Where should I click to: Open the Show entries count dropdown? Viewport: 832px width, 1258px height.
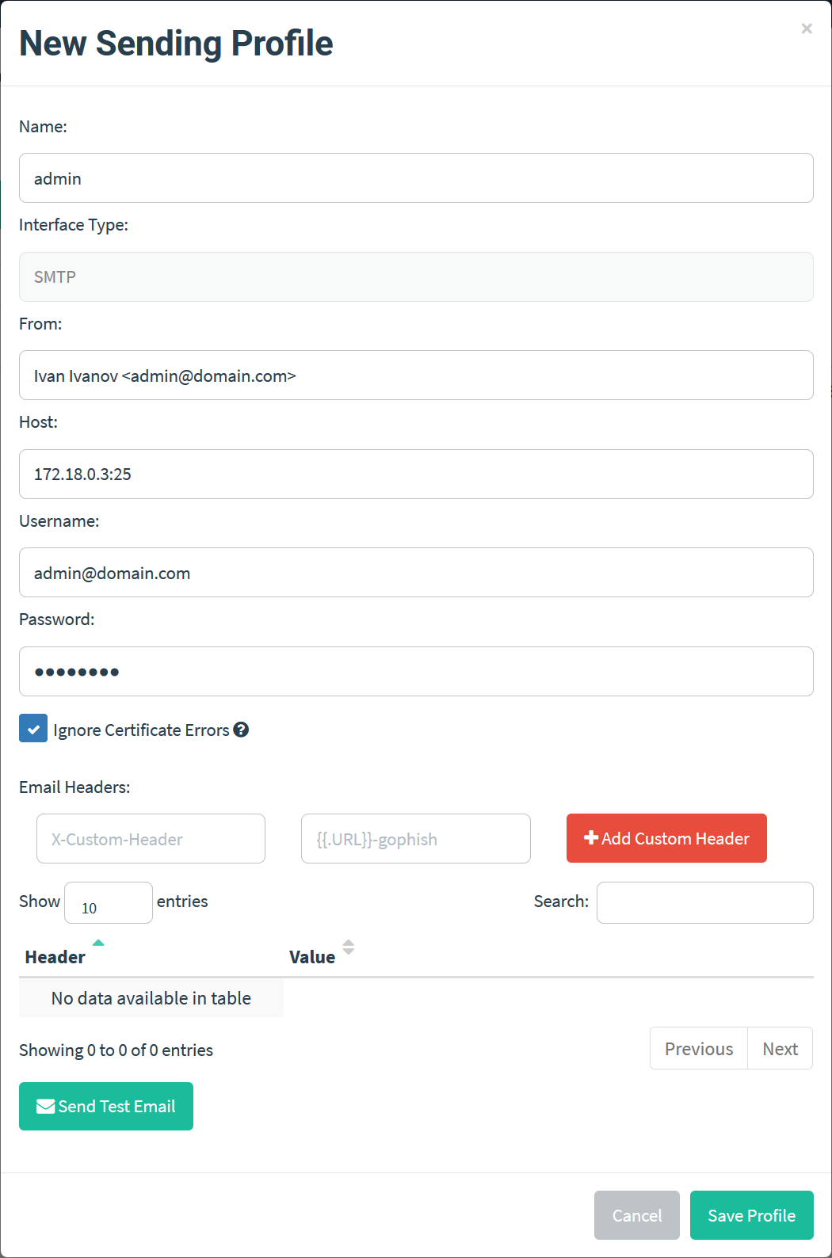click(109, 902)
